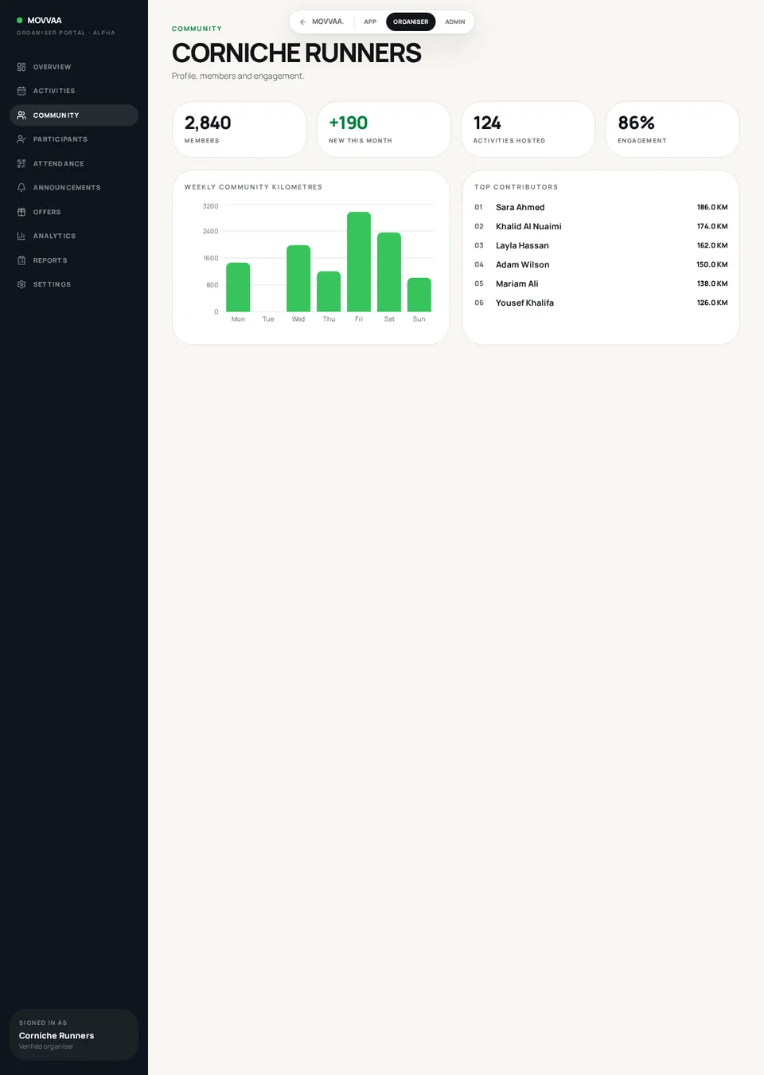Select the highlighted Community label
Image resolution: width=764 pixels, height=1075 pixels.
[x=56, y=115]
